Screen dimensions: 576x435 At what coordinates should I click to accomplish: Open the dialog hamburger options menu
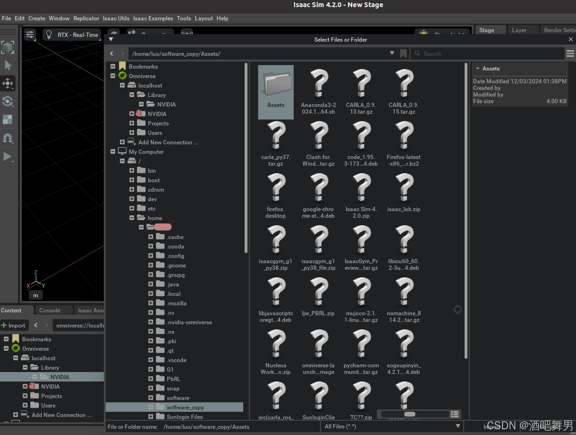pyautogui.click(x=570, y=54)
